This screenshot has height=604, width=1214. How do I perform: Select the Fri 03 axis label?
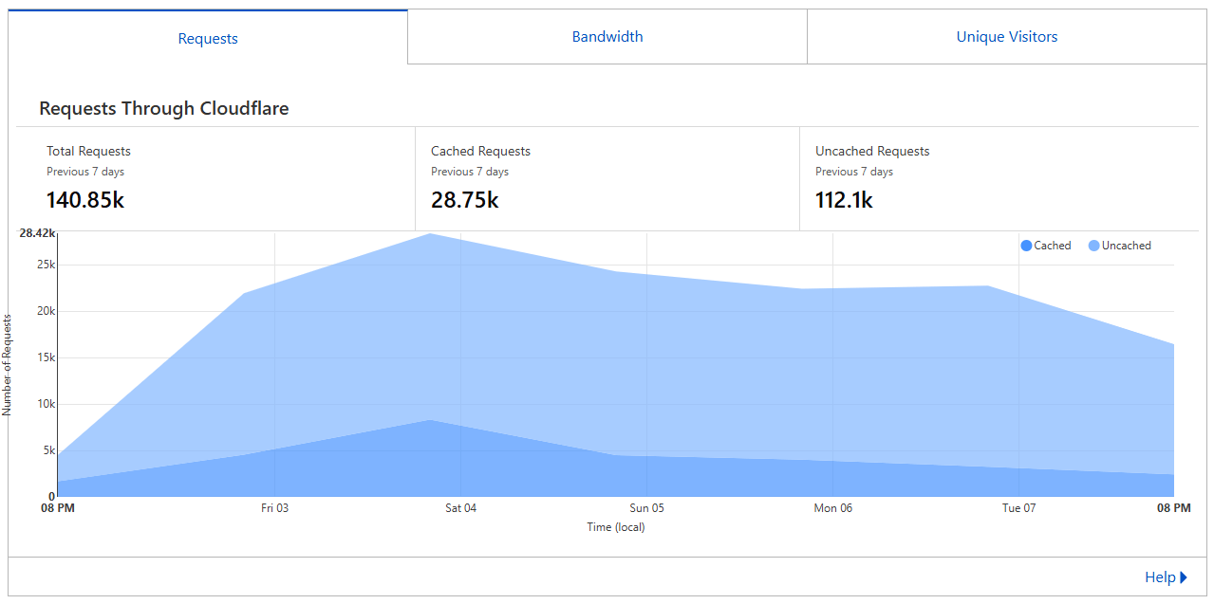pos(274,507)
